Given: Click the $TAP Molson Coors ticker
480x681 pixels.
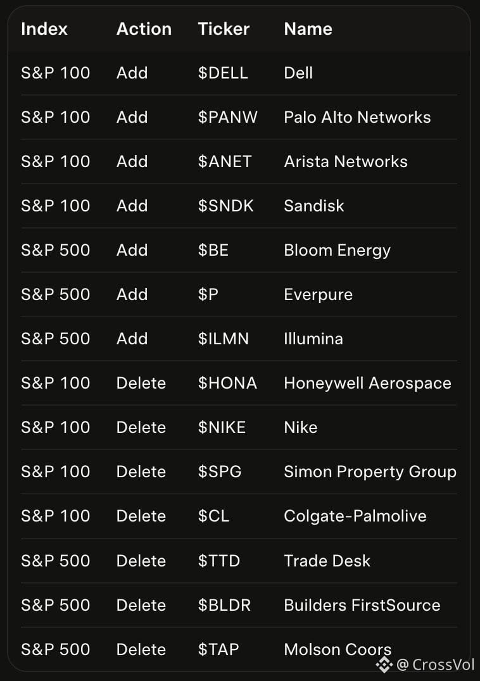Looking at the screenshot, I should (x=218, y=649).
